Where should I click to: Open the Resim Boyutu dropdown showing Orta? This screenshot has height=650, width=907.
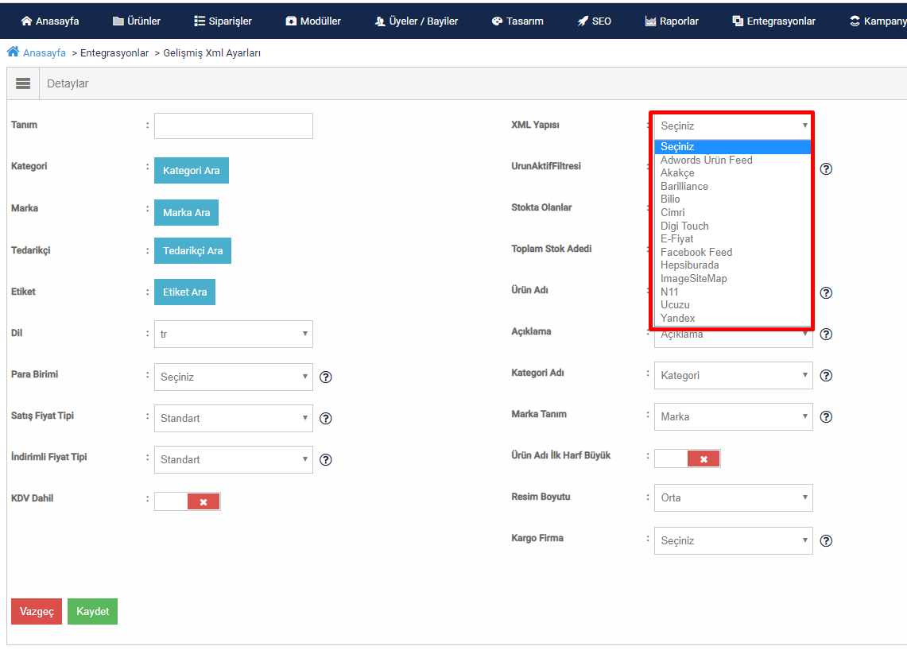733,498
